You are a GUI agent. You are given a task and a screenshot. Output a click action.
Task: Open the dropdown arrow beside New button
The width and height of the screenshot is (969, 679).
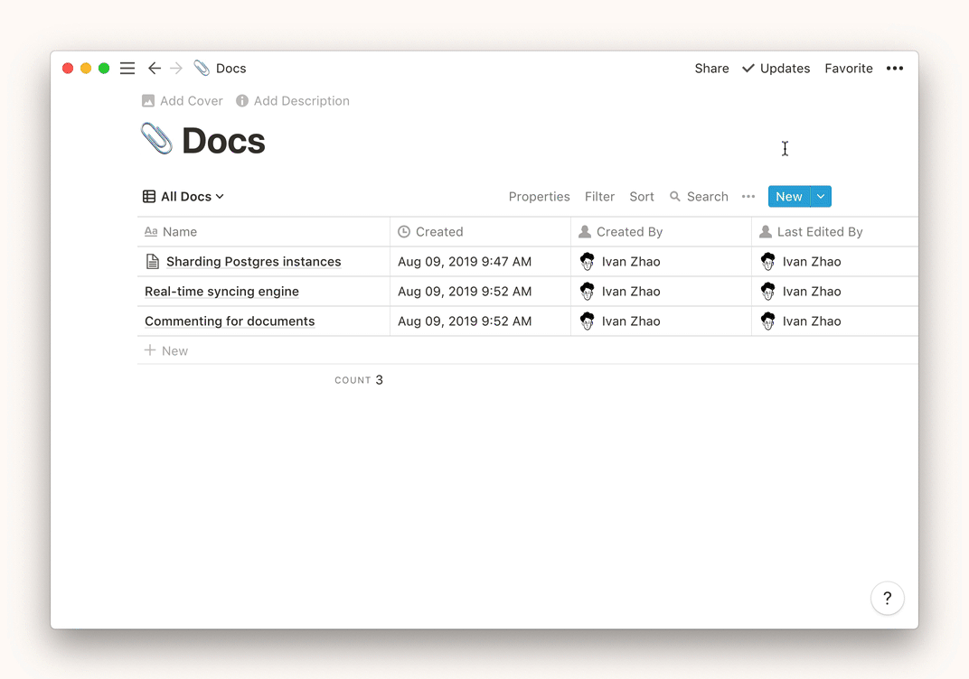pos(821,197)
